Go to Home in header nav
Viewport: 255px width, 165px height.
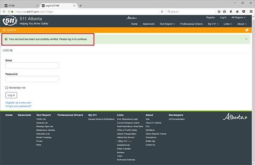[x=134, y=24]
